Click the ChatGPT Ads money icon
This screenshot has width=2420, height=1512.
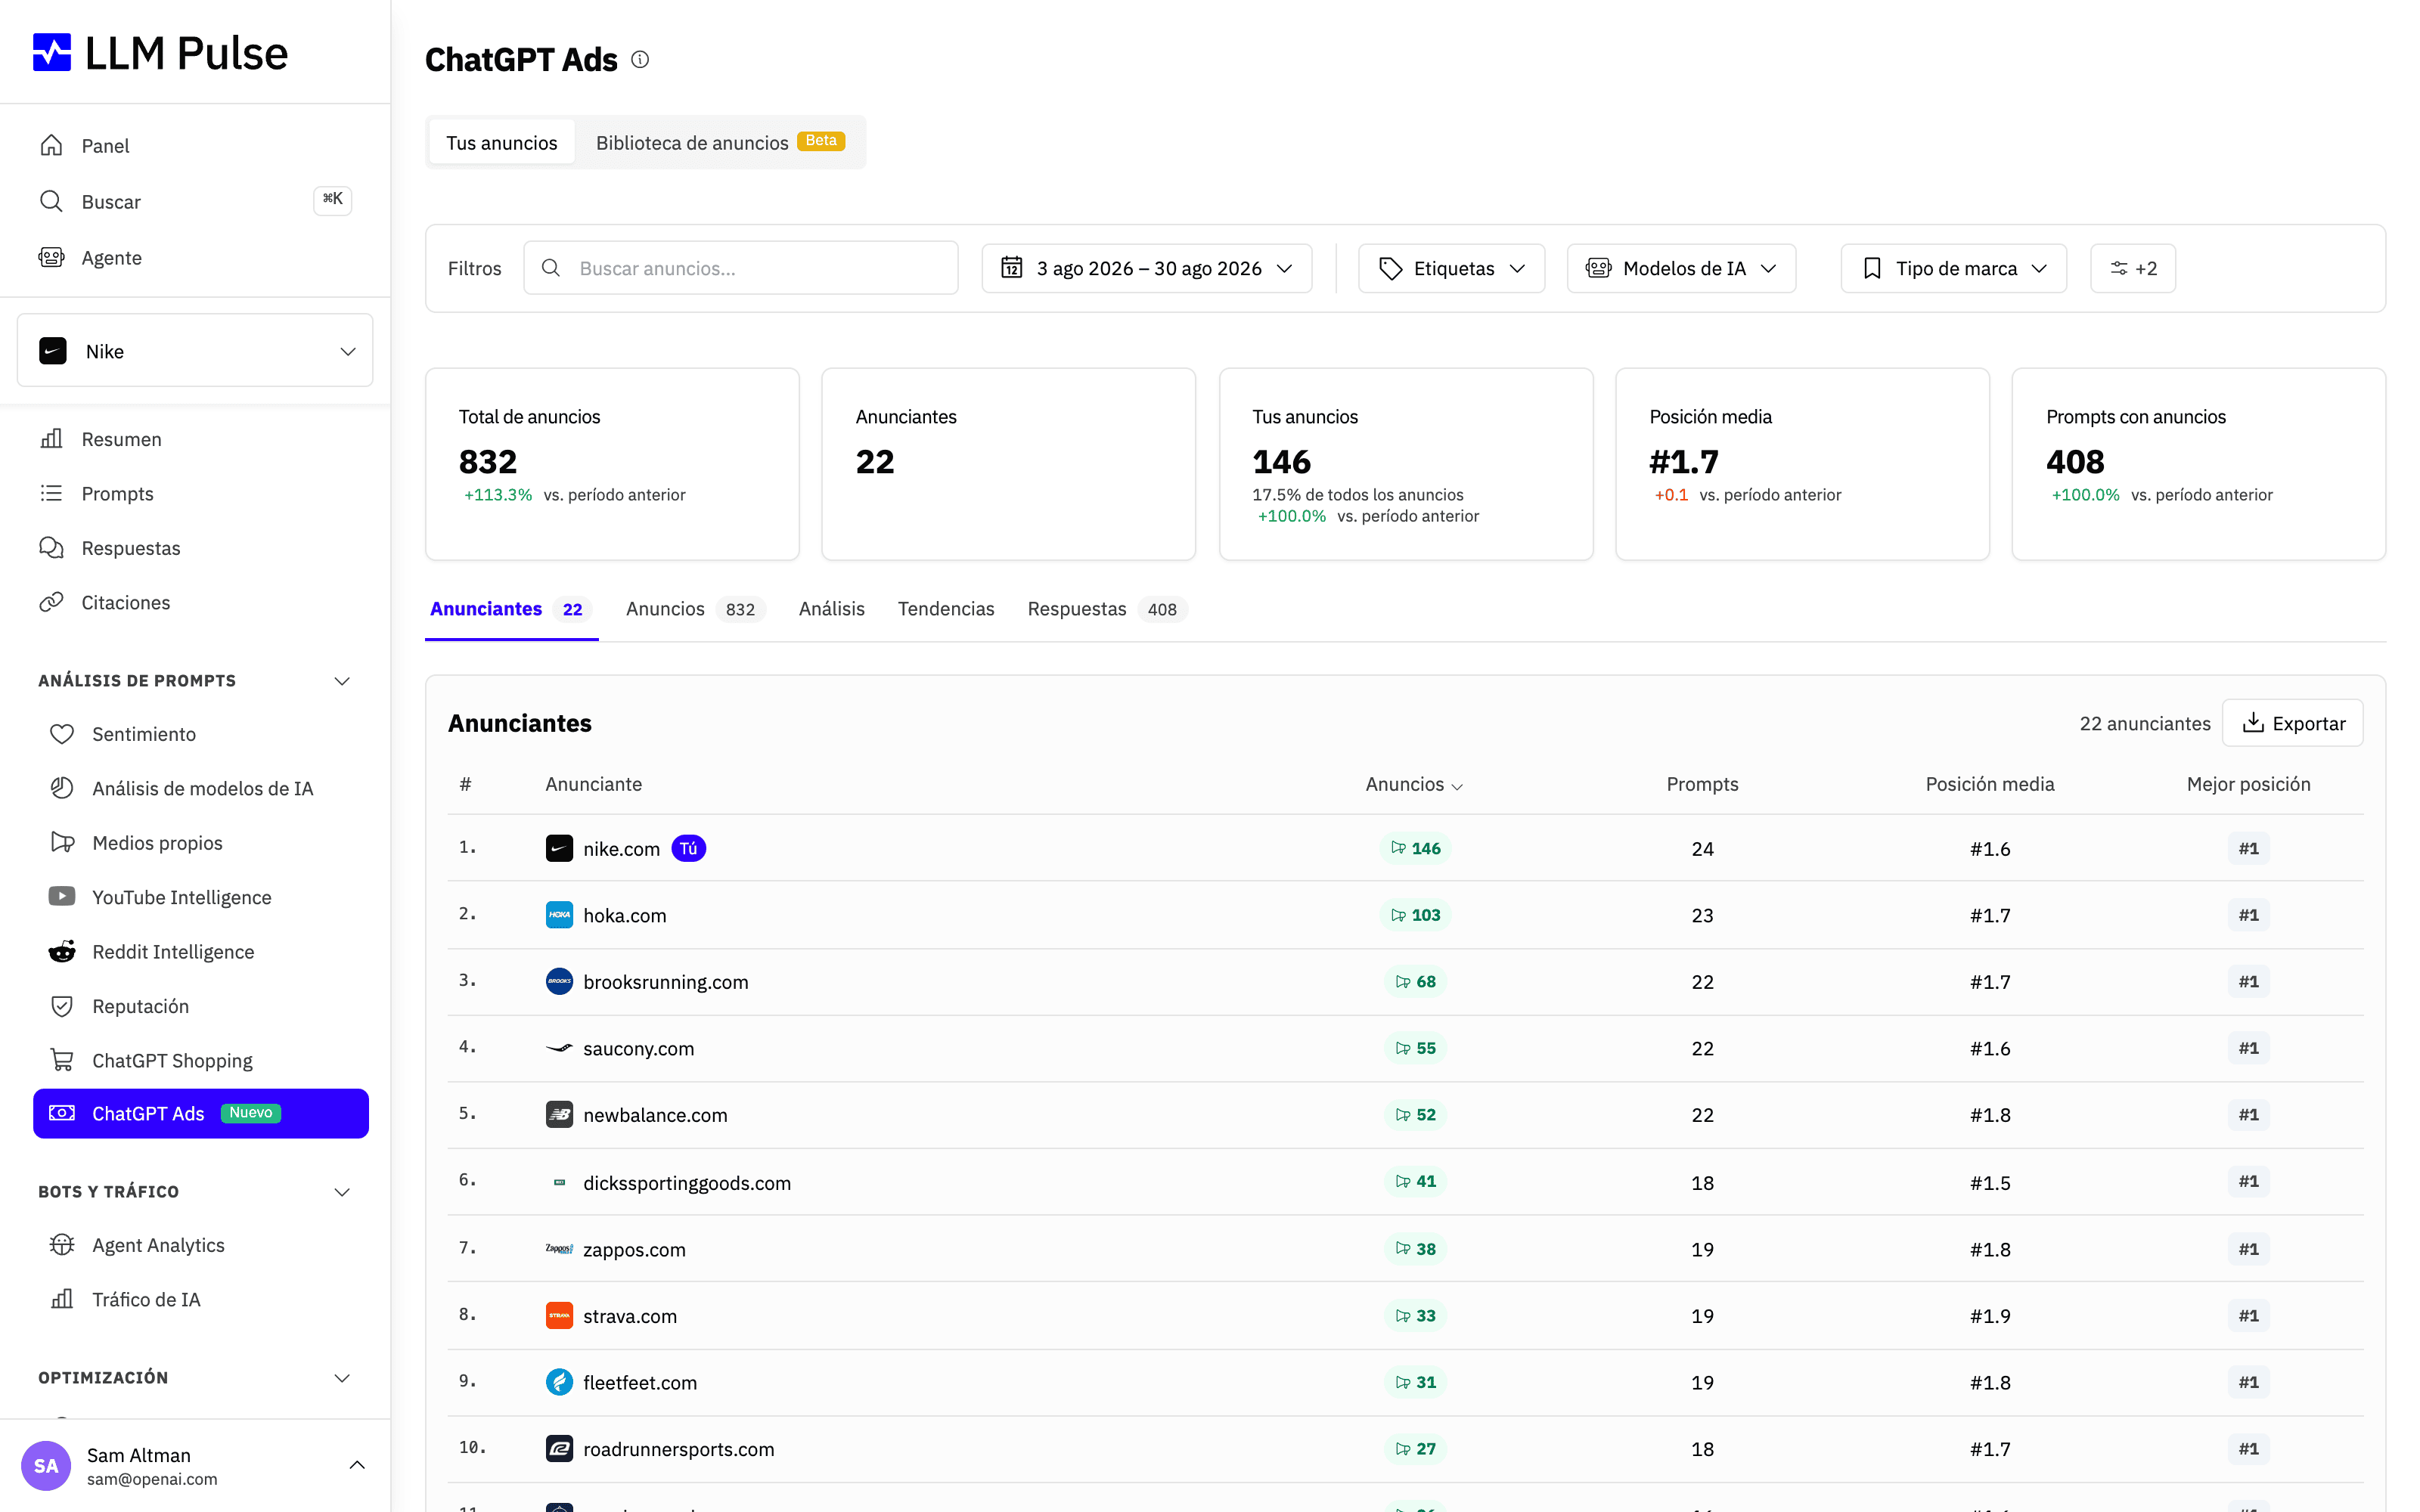pos(62,1113)
